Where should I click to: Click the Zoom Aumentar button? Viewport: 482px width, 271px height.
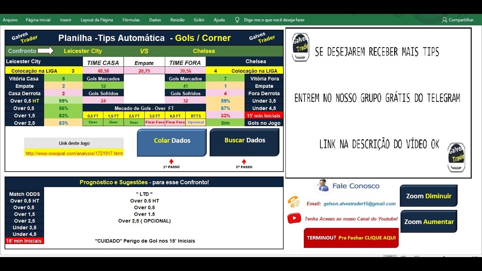click(429, 222)
